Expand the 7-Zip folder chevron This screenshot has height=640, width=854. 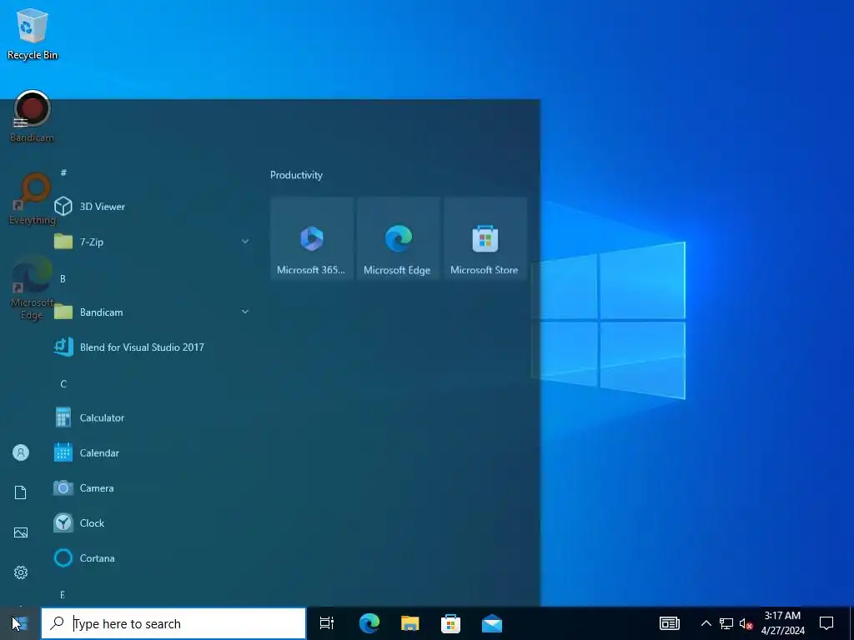(x=245, y=241)
